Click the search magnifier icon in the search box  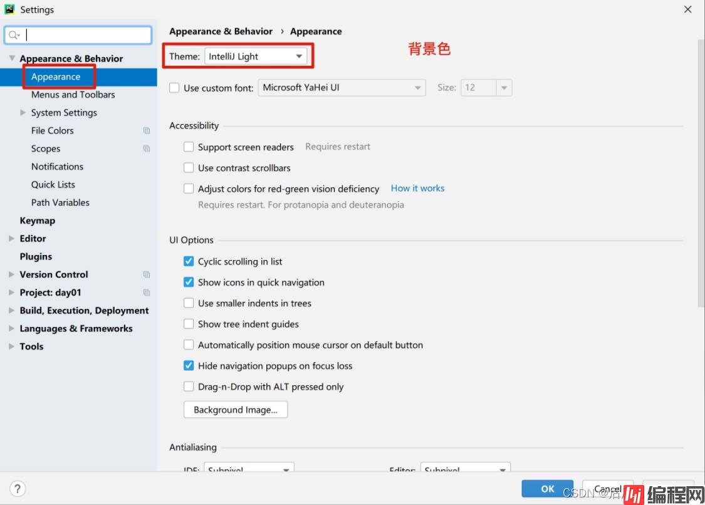[14, 35]
